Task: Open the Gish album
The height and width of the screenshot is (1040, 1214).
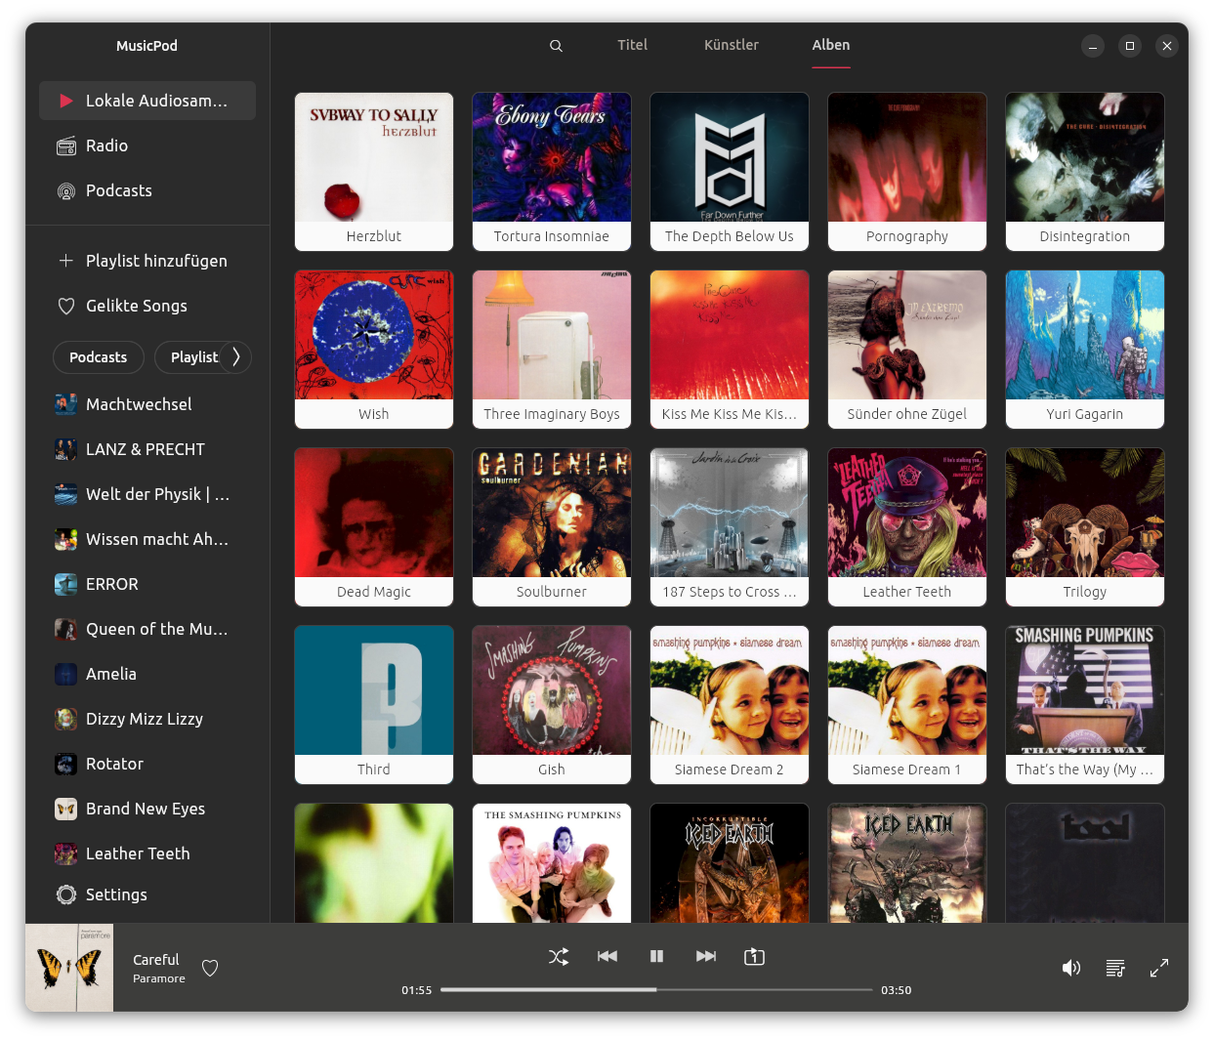Action: (552, 705)
